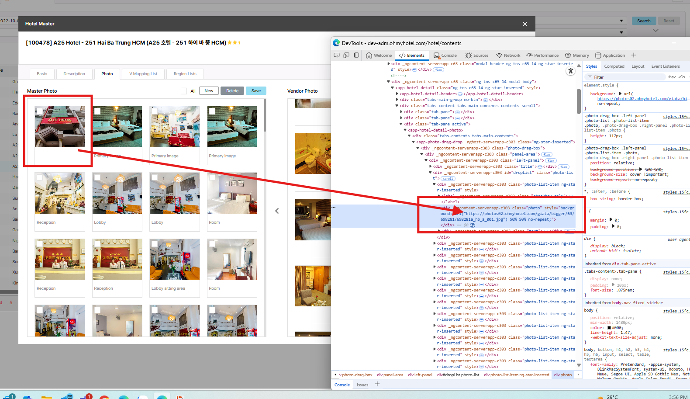690x399 pixels.
Task: Click the ellipsis gutter of the selected DOM node
Action: click(x=333, y=208)
